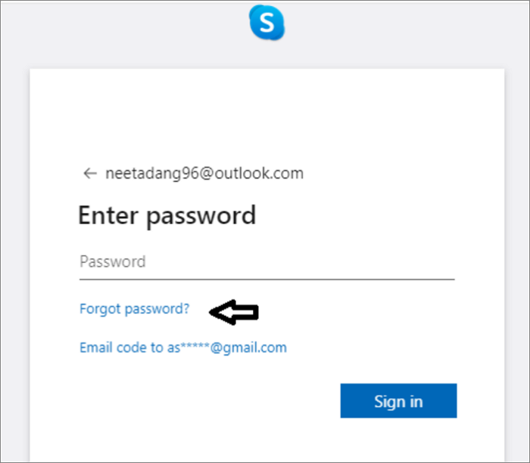Image resolution: width=530 pixels, height=463 pixels.
Task: Click the word password in the heading
Action: click(x=201, y=217)
